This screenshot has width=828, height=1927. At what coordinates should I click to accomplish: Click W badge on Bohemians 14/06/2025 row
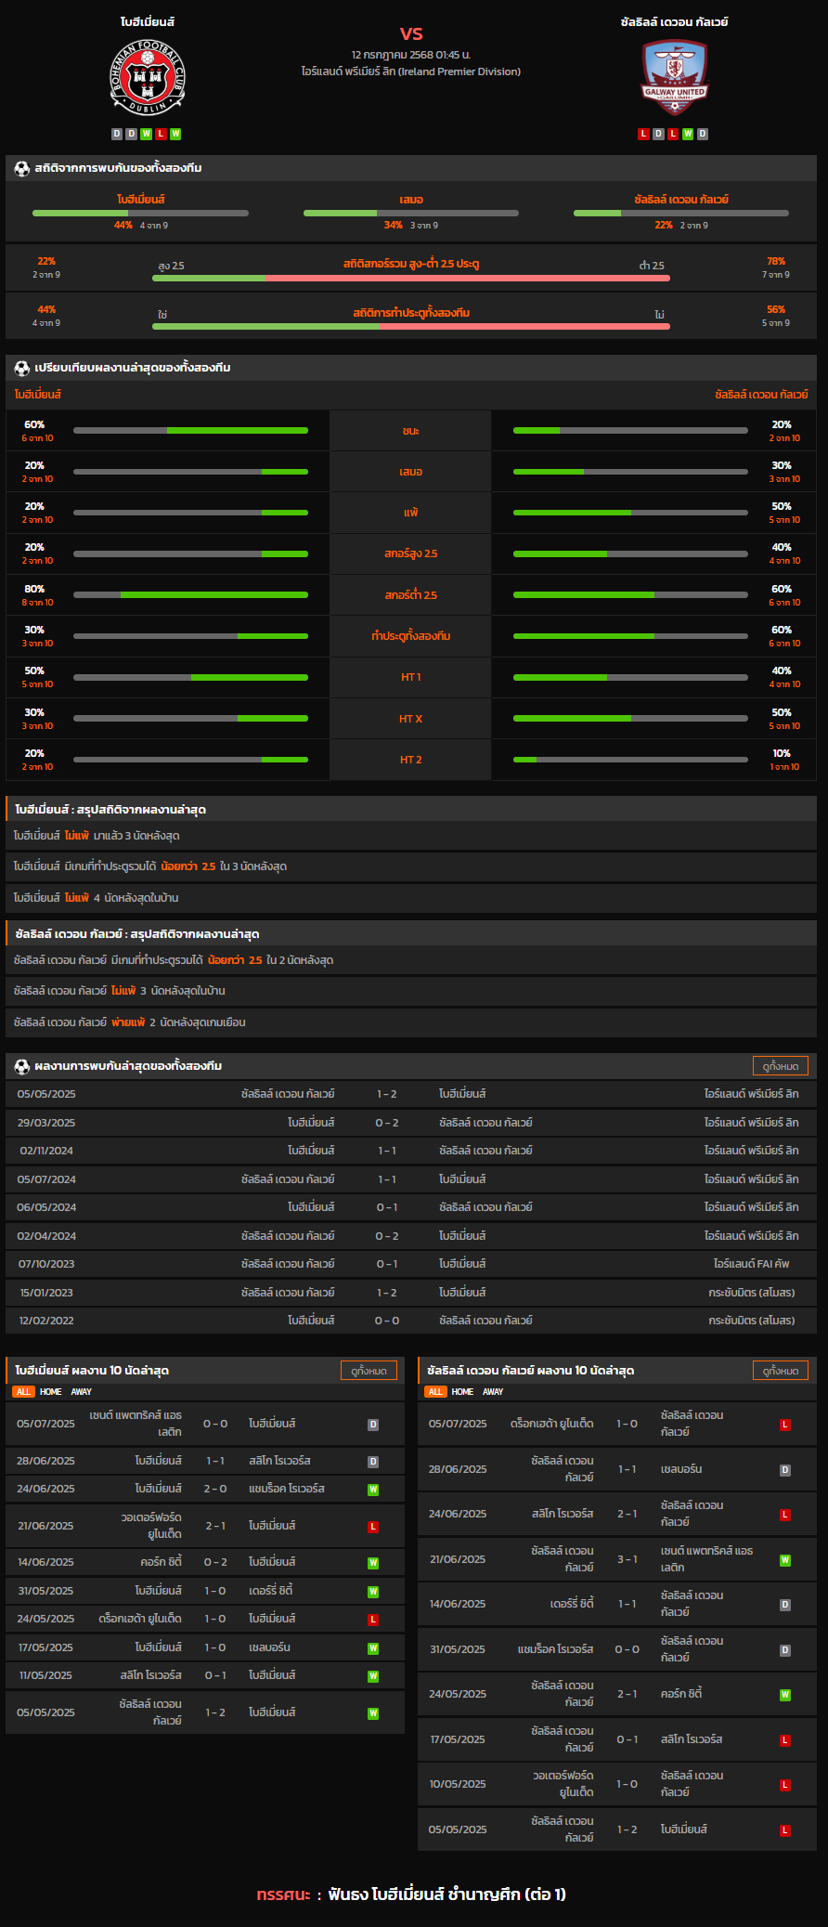(x=373, y=1563)
